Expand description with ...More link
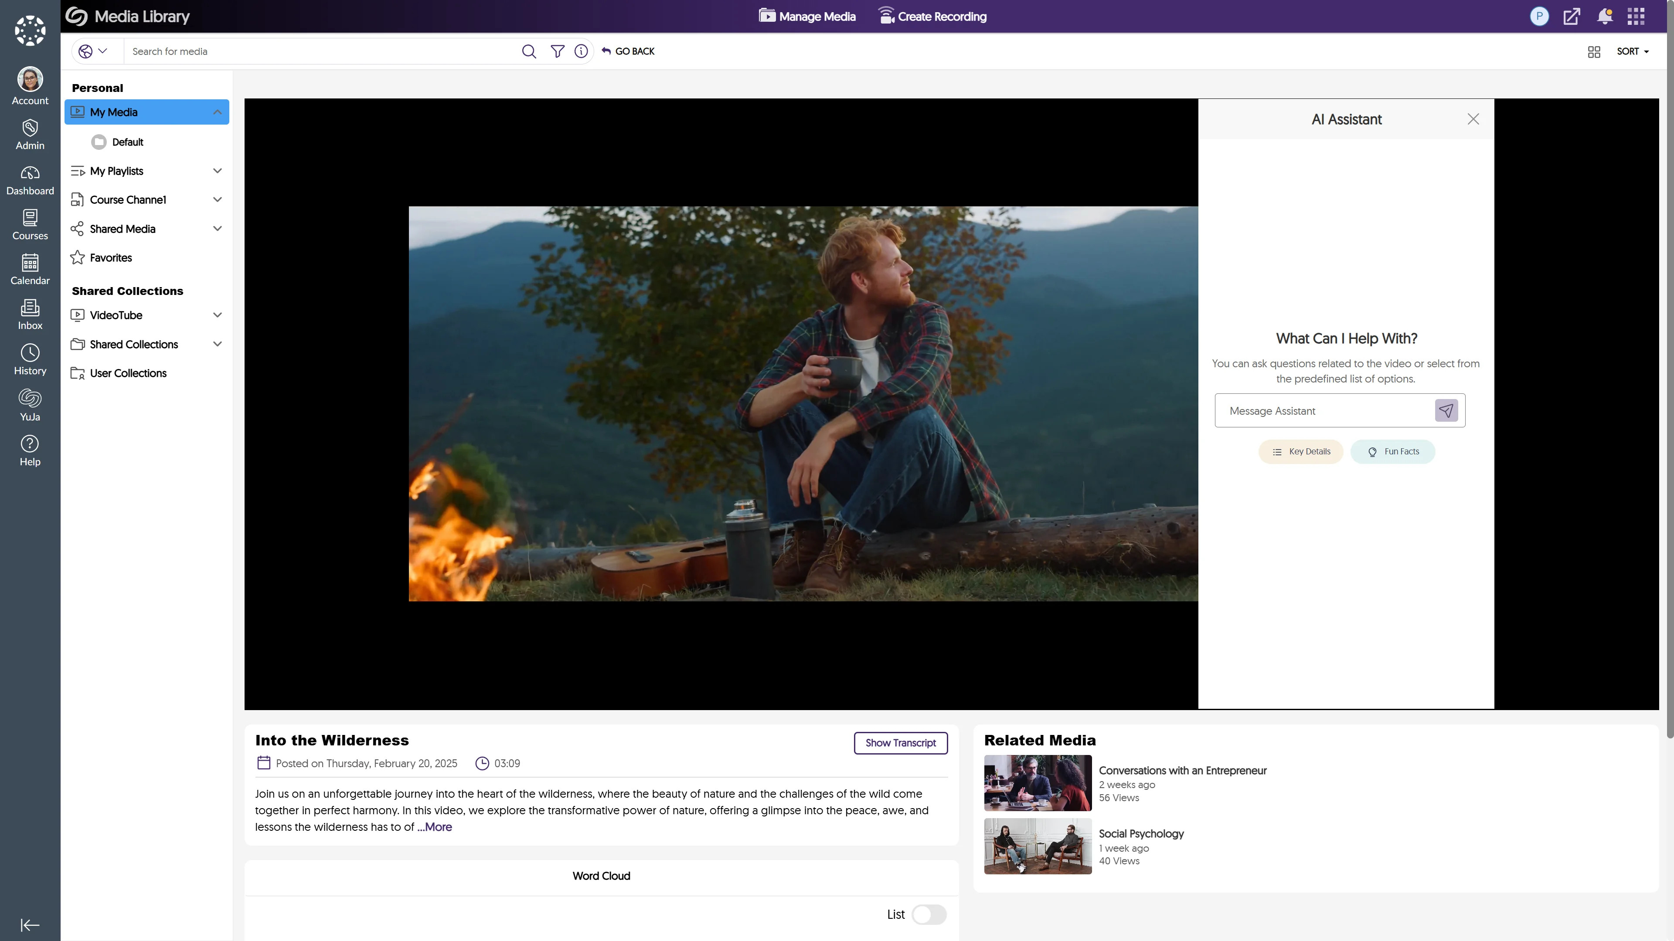Image resolution: width=1674 pixels, height=941 pixels. coord(435,827)
